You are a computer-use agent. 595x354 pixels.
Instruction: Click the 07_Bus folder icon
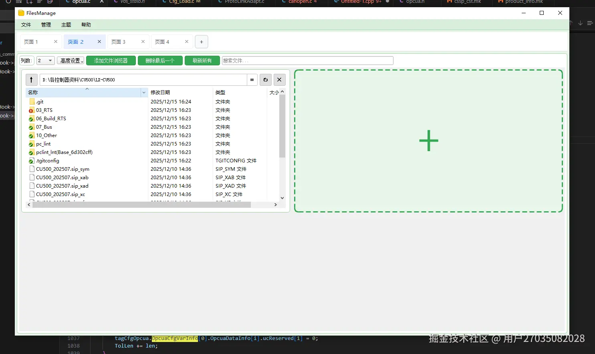[x=32, y=127]
